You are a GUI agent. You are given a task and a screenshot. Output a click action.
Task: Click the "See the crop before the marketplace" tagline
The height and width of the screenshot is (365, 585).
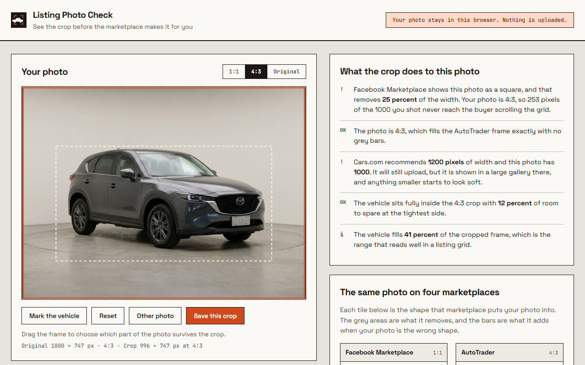[113, 27]
